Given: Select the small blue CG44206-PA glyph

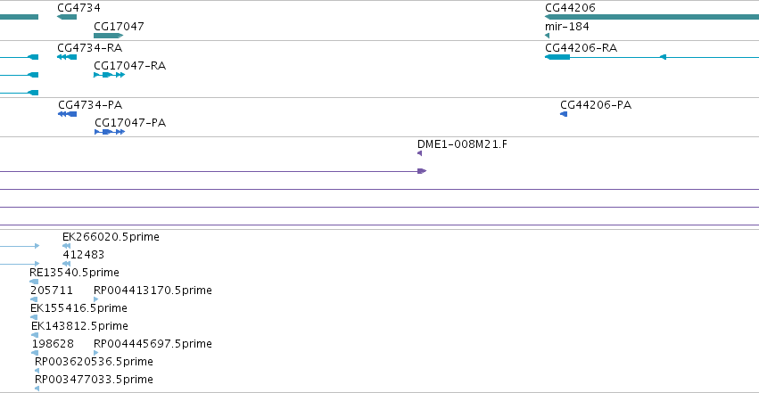Looking at the screenshot, I should [x=564, y=114].
